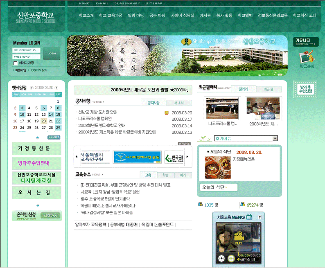Click the MEMBERSHIP ID input field

(x=27, y=50)
